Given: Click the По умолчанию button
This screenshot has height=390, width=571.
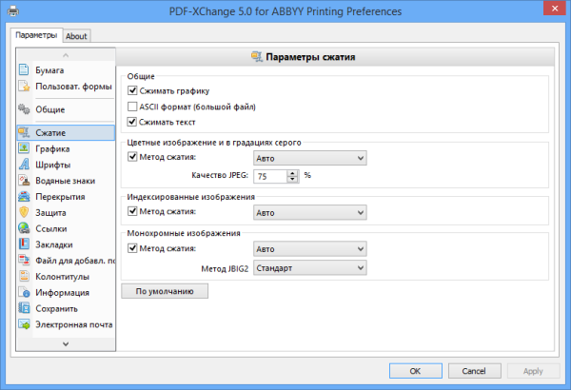Looking at the screenshot, I should pos(165,291).
